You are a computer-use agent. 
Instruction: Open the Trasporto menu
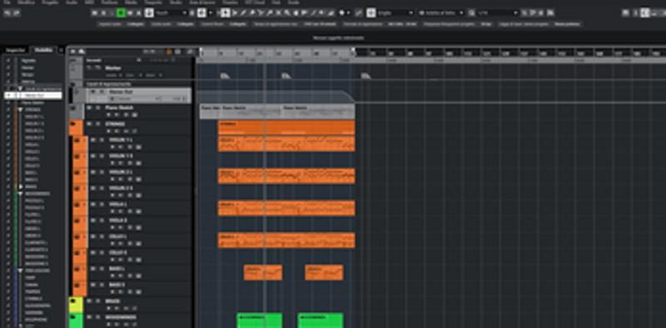(153, 2)
